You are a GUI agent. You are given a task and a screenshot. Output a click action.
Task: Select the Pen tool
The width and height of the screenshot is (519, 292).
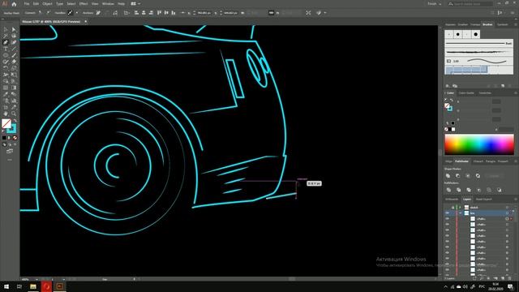[x=6, y=42]
